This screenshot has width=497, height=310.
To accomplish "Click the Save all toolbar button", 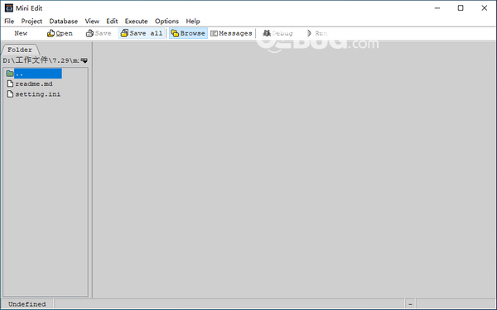I will click(x=142, y=33).
